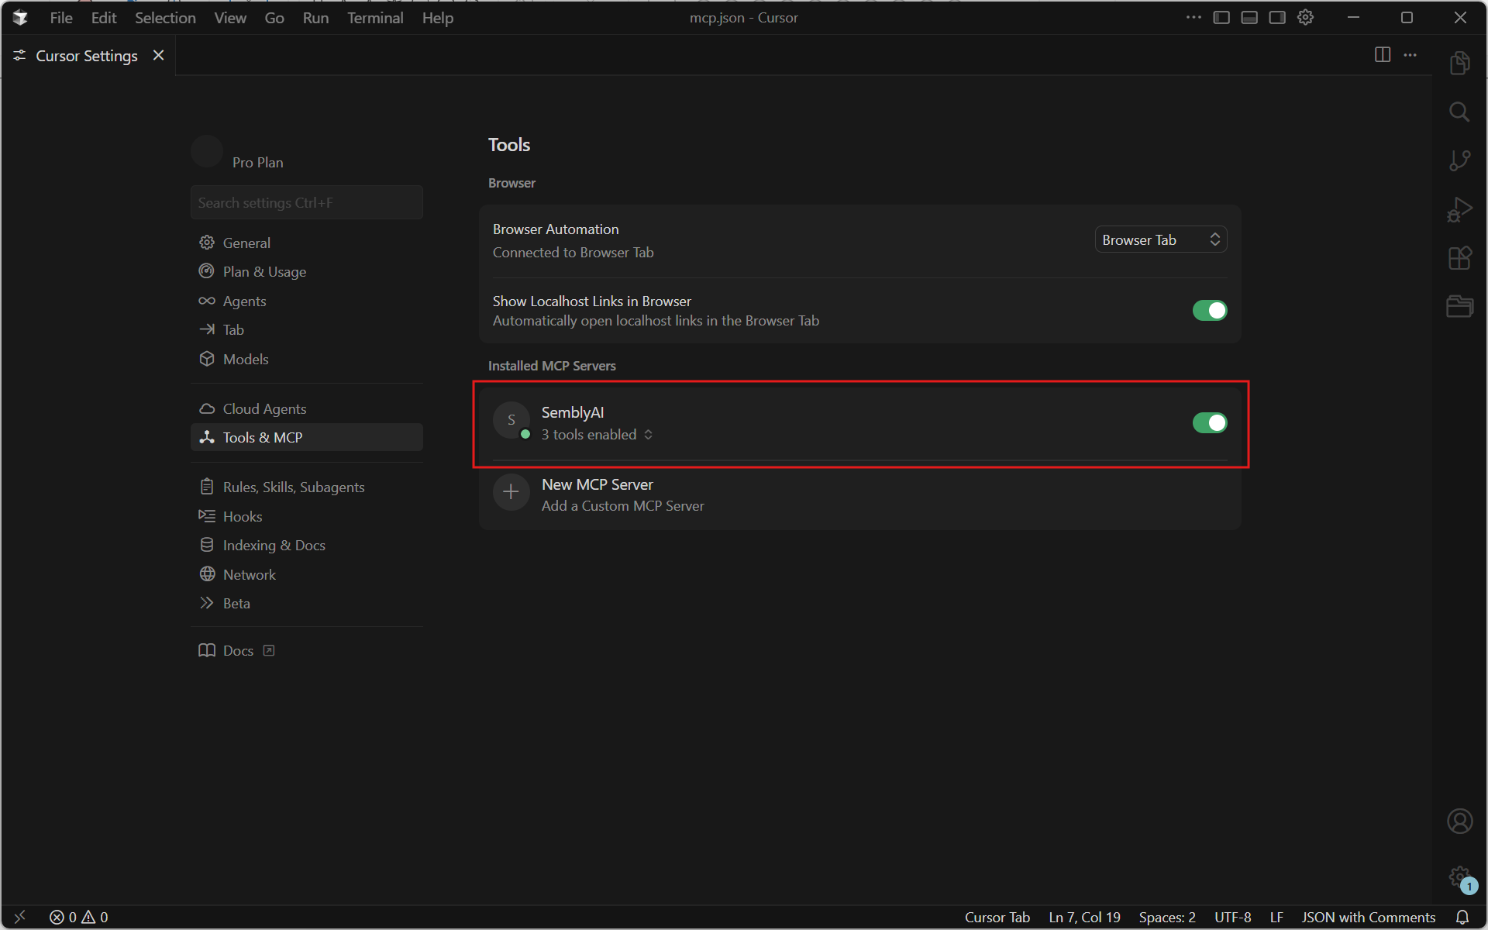
Task: Open the Docs external link
Action: click(x=238, y=651)
